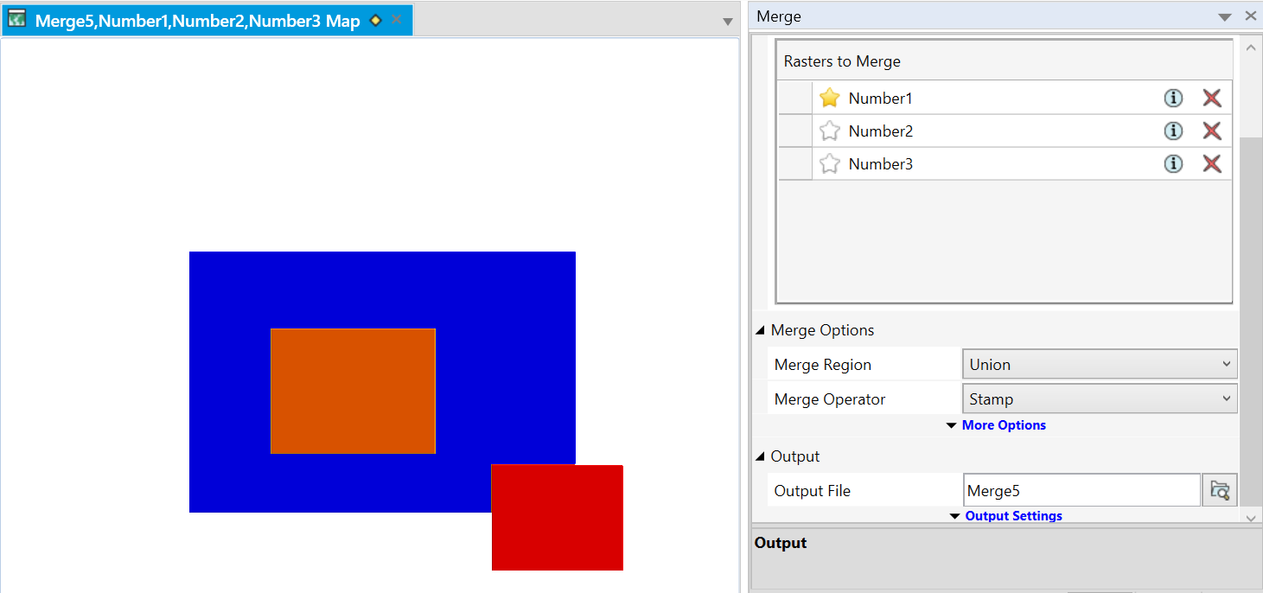Viewport: 1263px width, 593px height.
Task: Click the info icon for Number1
Action: [x=1172, y=98]
